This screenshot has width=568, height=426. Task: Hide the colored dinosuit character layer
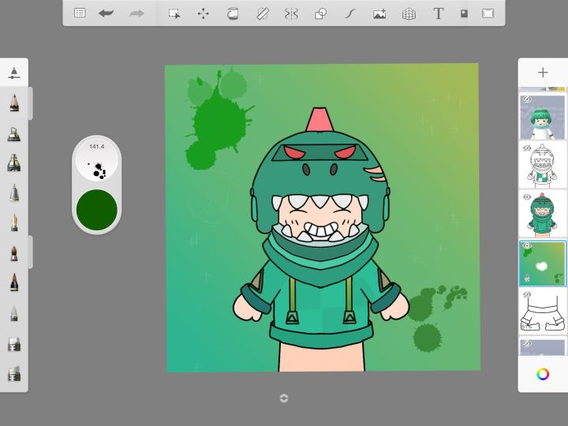point(527,196)
